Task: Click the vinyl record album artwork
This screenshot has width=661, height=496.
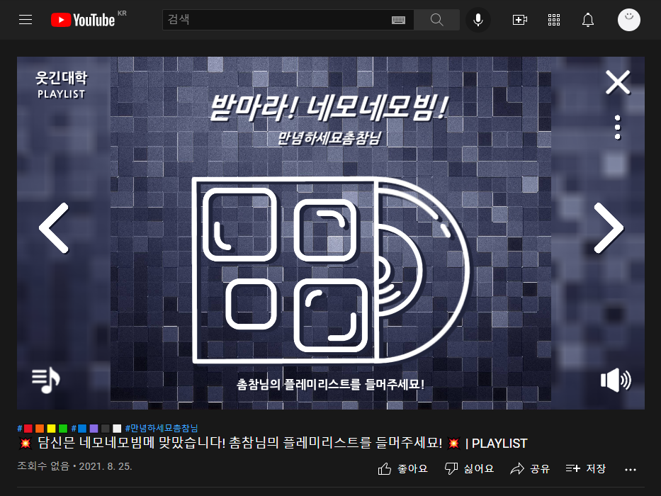Action: pos(332,270)
